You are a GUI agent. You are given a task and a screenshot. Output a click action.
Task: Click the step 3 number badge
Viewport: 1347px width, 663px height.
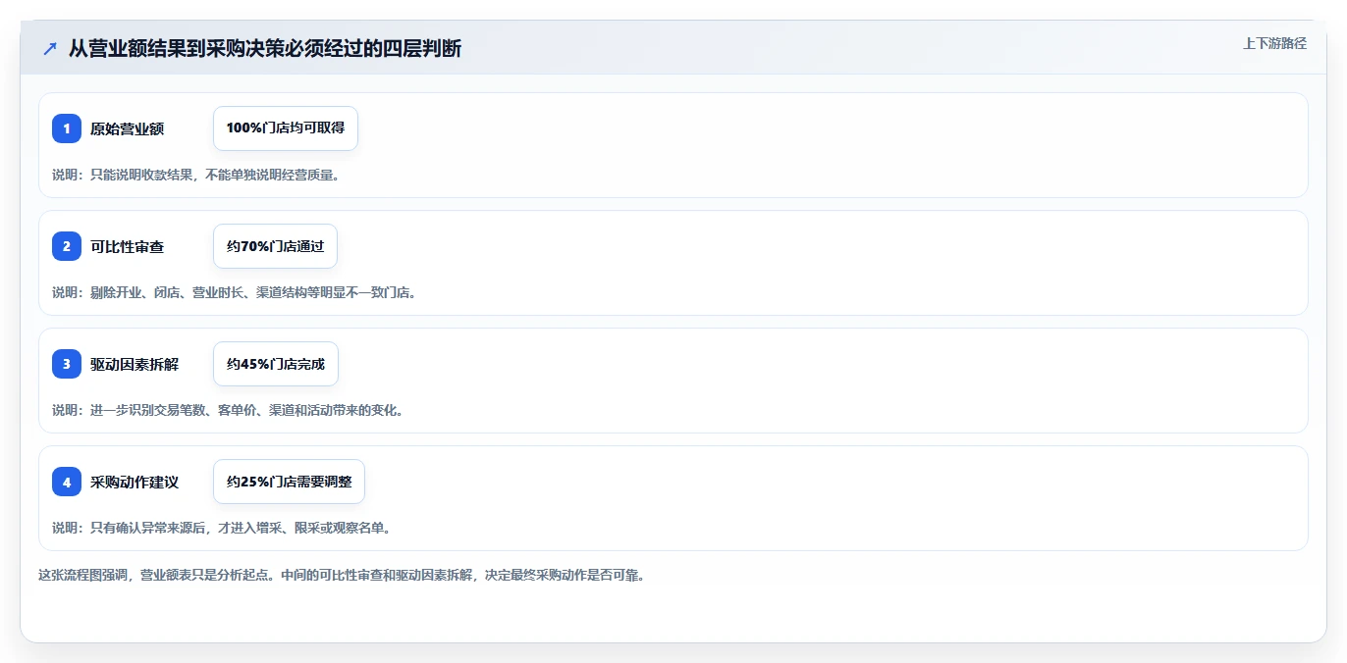tap(67, 364)
